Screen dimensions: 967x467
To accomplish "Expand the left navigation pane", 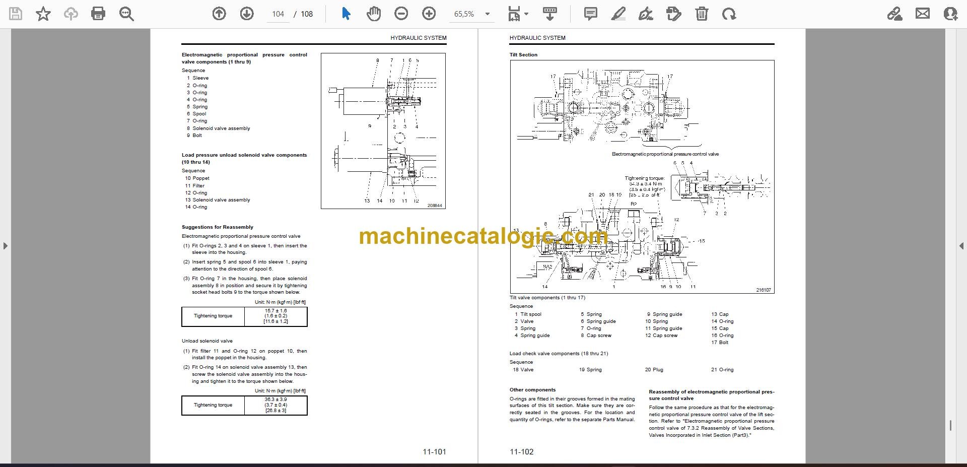I will 5,246.
